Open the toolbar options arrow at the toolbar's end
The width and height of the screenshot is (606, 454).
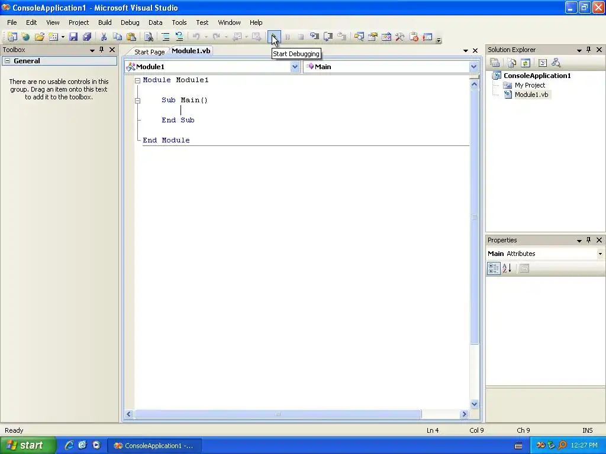point(439,40)
